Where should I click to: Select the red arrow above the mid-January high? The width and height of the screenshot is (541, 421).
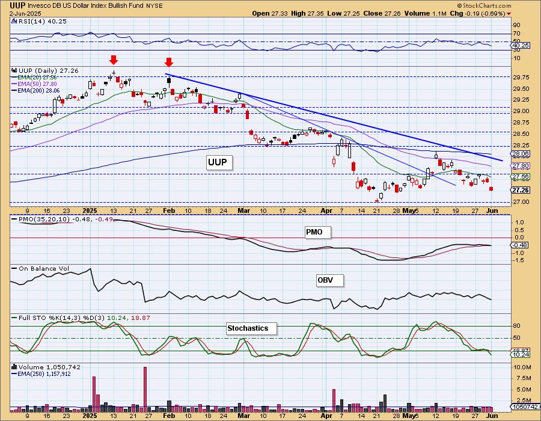coord(114,60)
